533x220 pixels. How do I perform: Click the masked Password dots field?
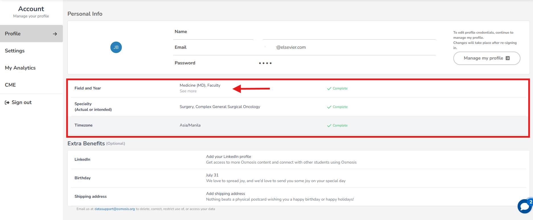[x=265, y=63]
